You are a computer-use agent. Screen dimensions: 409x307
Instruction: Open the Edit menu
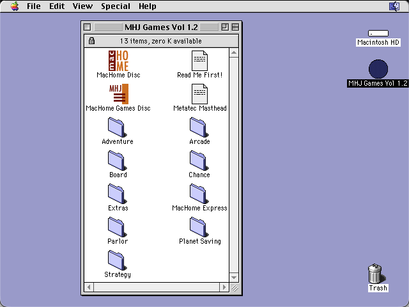57,6
